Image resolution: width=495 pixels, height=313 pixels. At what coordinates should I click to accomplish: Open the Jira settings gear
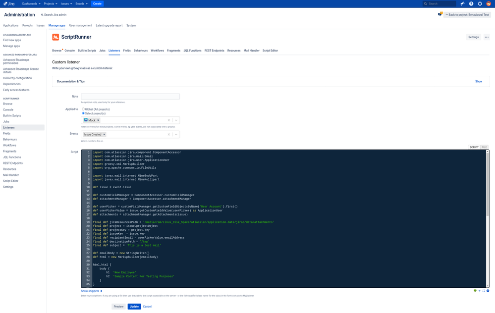pos(480,3)
